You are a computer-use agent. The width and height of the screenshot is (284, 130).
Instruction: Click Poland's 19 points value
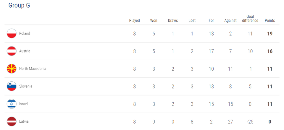(270, 34)
